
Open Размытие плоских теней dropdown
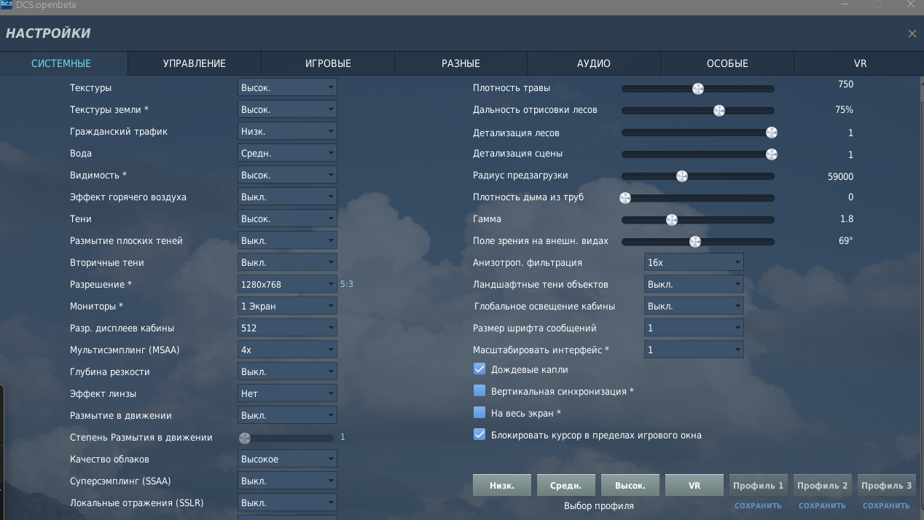(287, 240)
